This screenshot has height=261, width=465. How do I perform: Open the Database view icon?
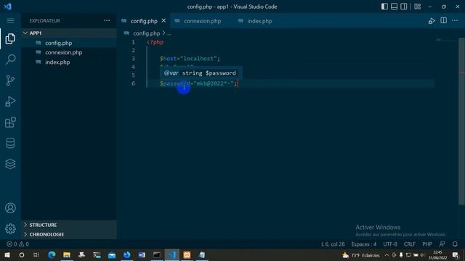click(10, 143)
